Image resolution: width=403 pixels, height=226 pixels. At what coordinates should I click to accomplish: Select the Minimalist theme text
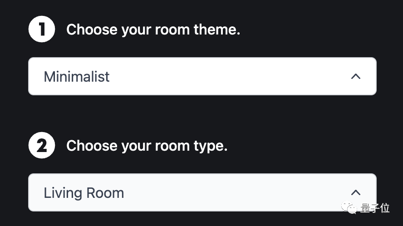[x=77, y=77]
